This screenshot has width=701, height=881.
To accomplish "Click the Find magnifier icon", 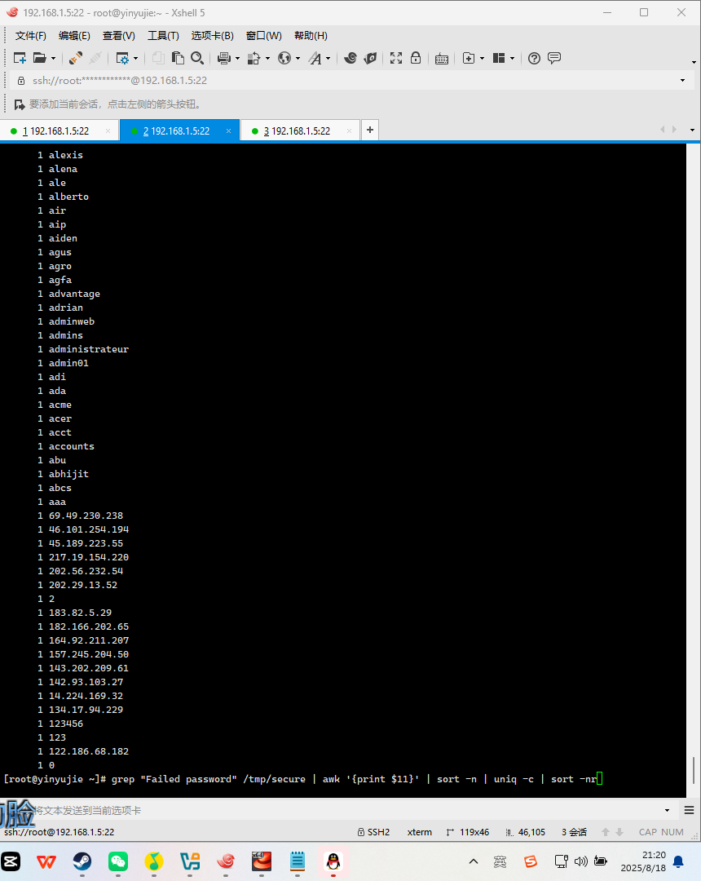I will (x=197, y=58).
